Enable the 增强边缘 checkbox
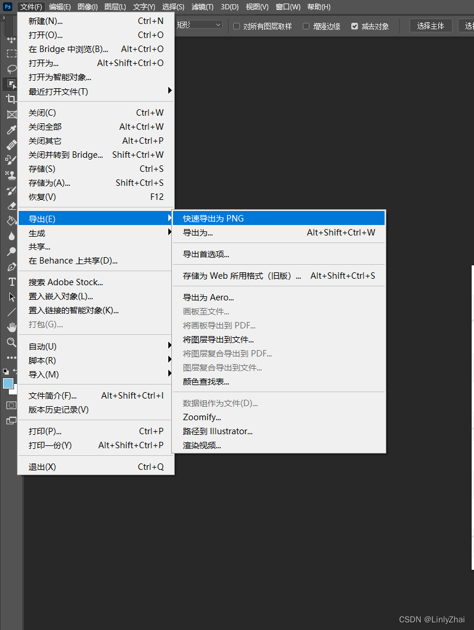The image size is (474, 630). (306, 26)
